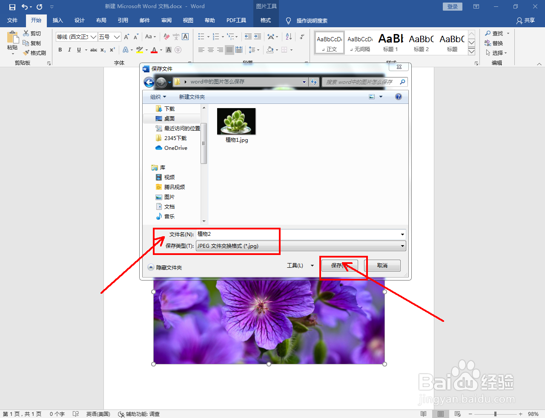Toggle Underline formatting
Screen dimensions: 545x418
(79, 50)
